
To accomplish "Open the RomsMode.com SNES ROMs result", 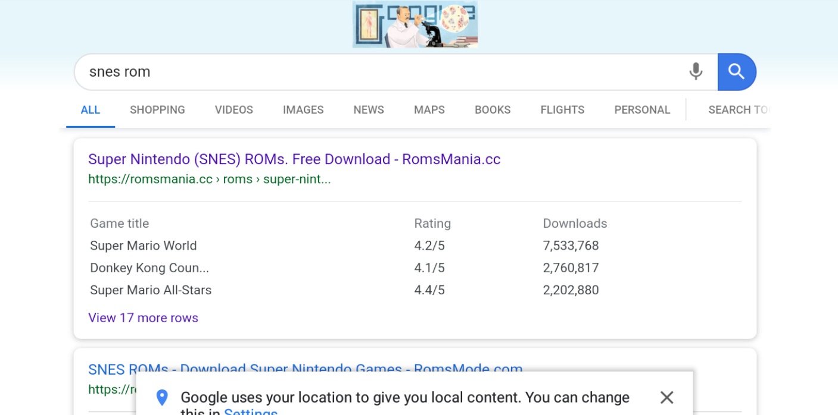I will coord(306,369).
